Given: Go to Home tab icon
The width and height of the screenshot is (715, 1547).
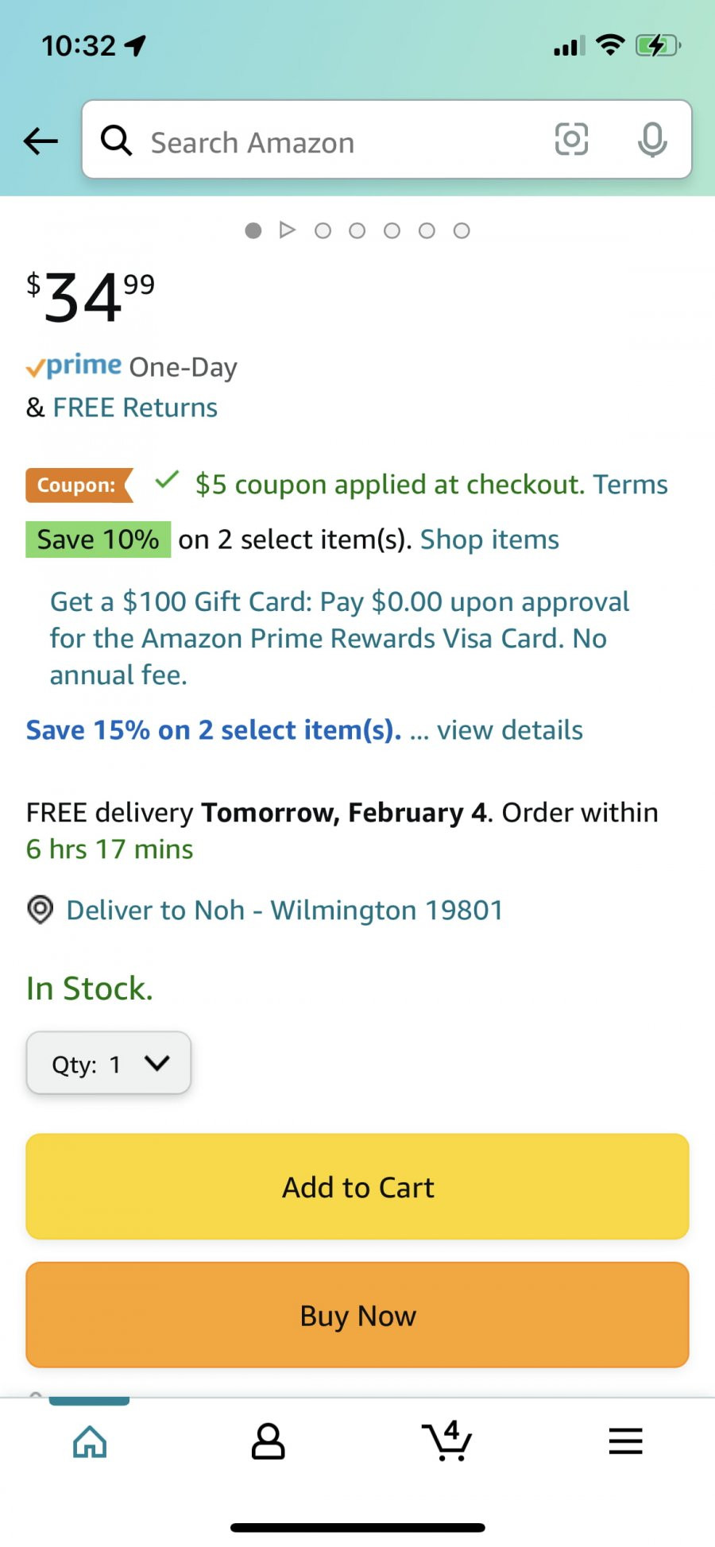Looking at the screenshot, I should point(90,1441).
